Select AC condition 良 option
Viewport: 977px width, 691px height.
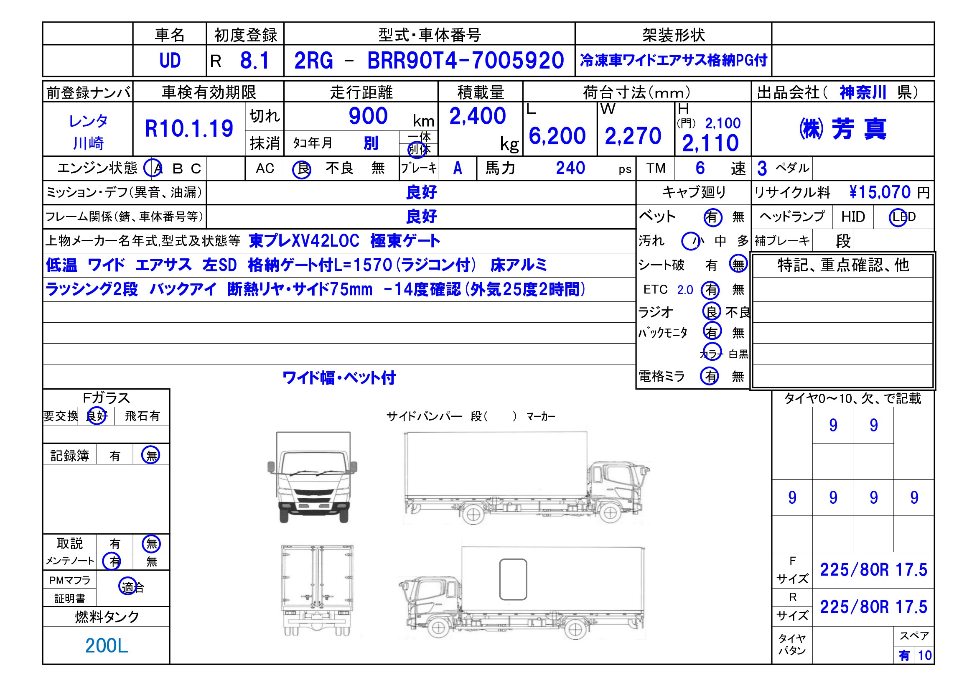coord(302,169)
